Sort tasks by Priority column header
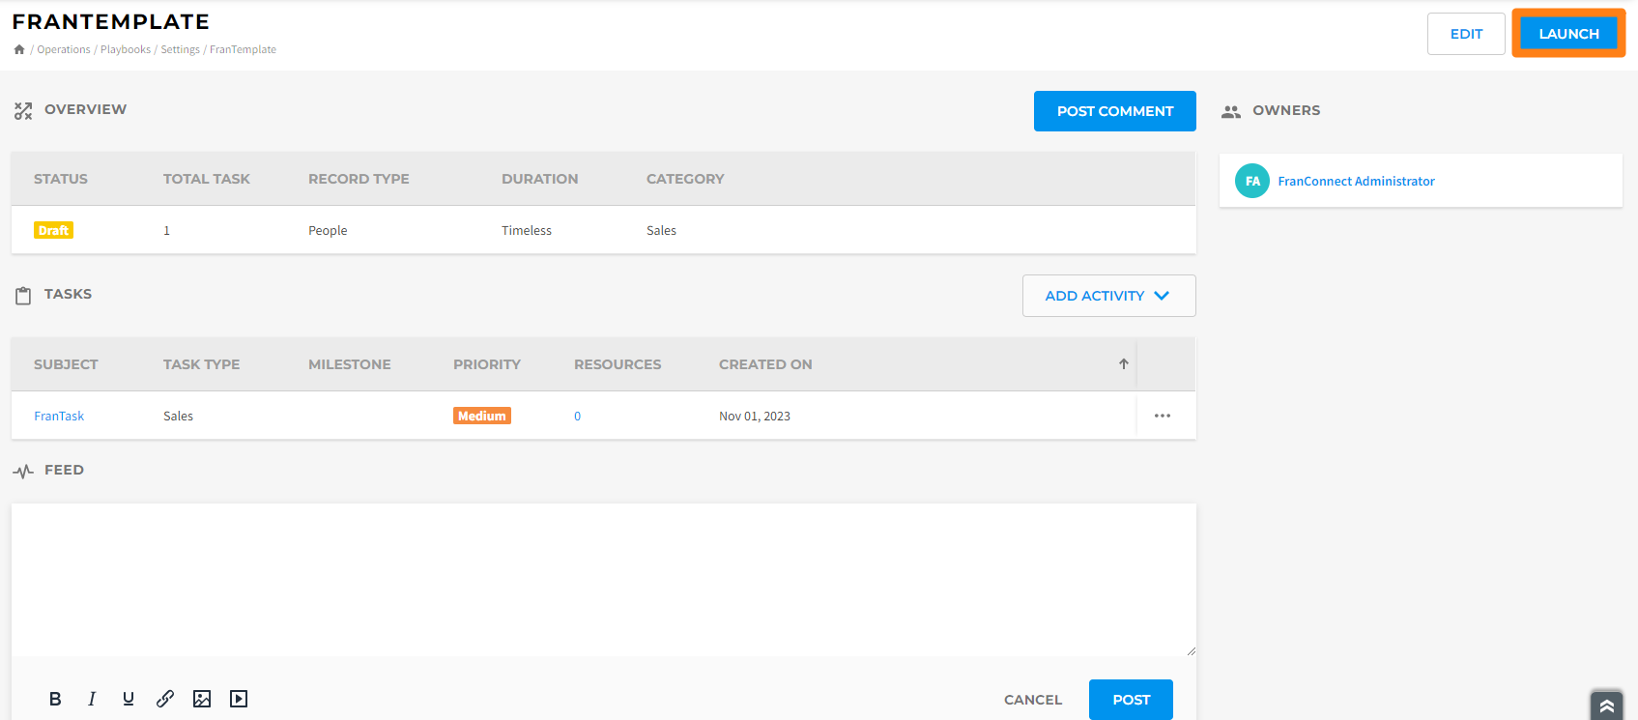 (x=487, y=364)
